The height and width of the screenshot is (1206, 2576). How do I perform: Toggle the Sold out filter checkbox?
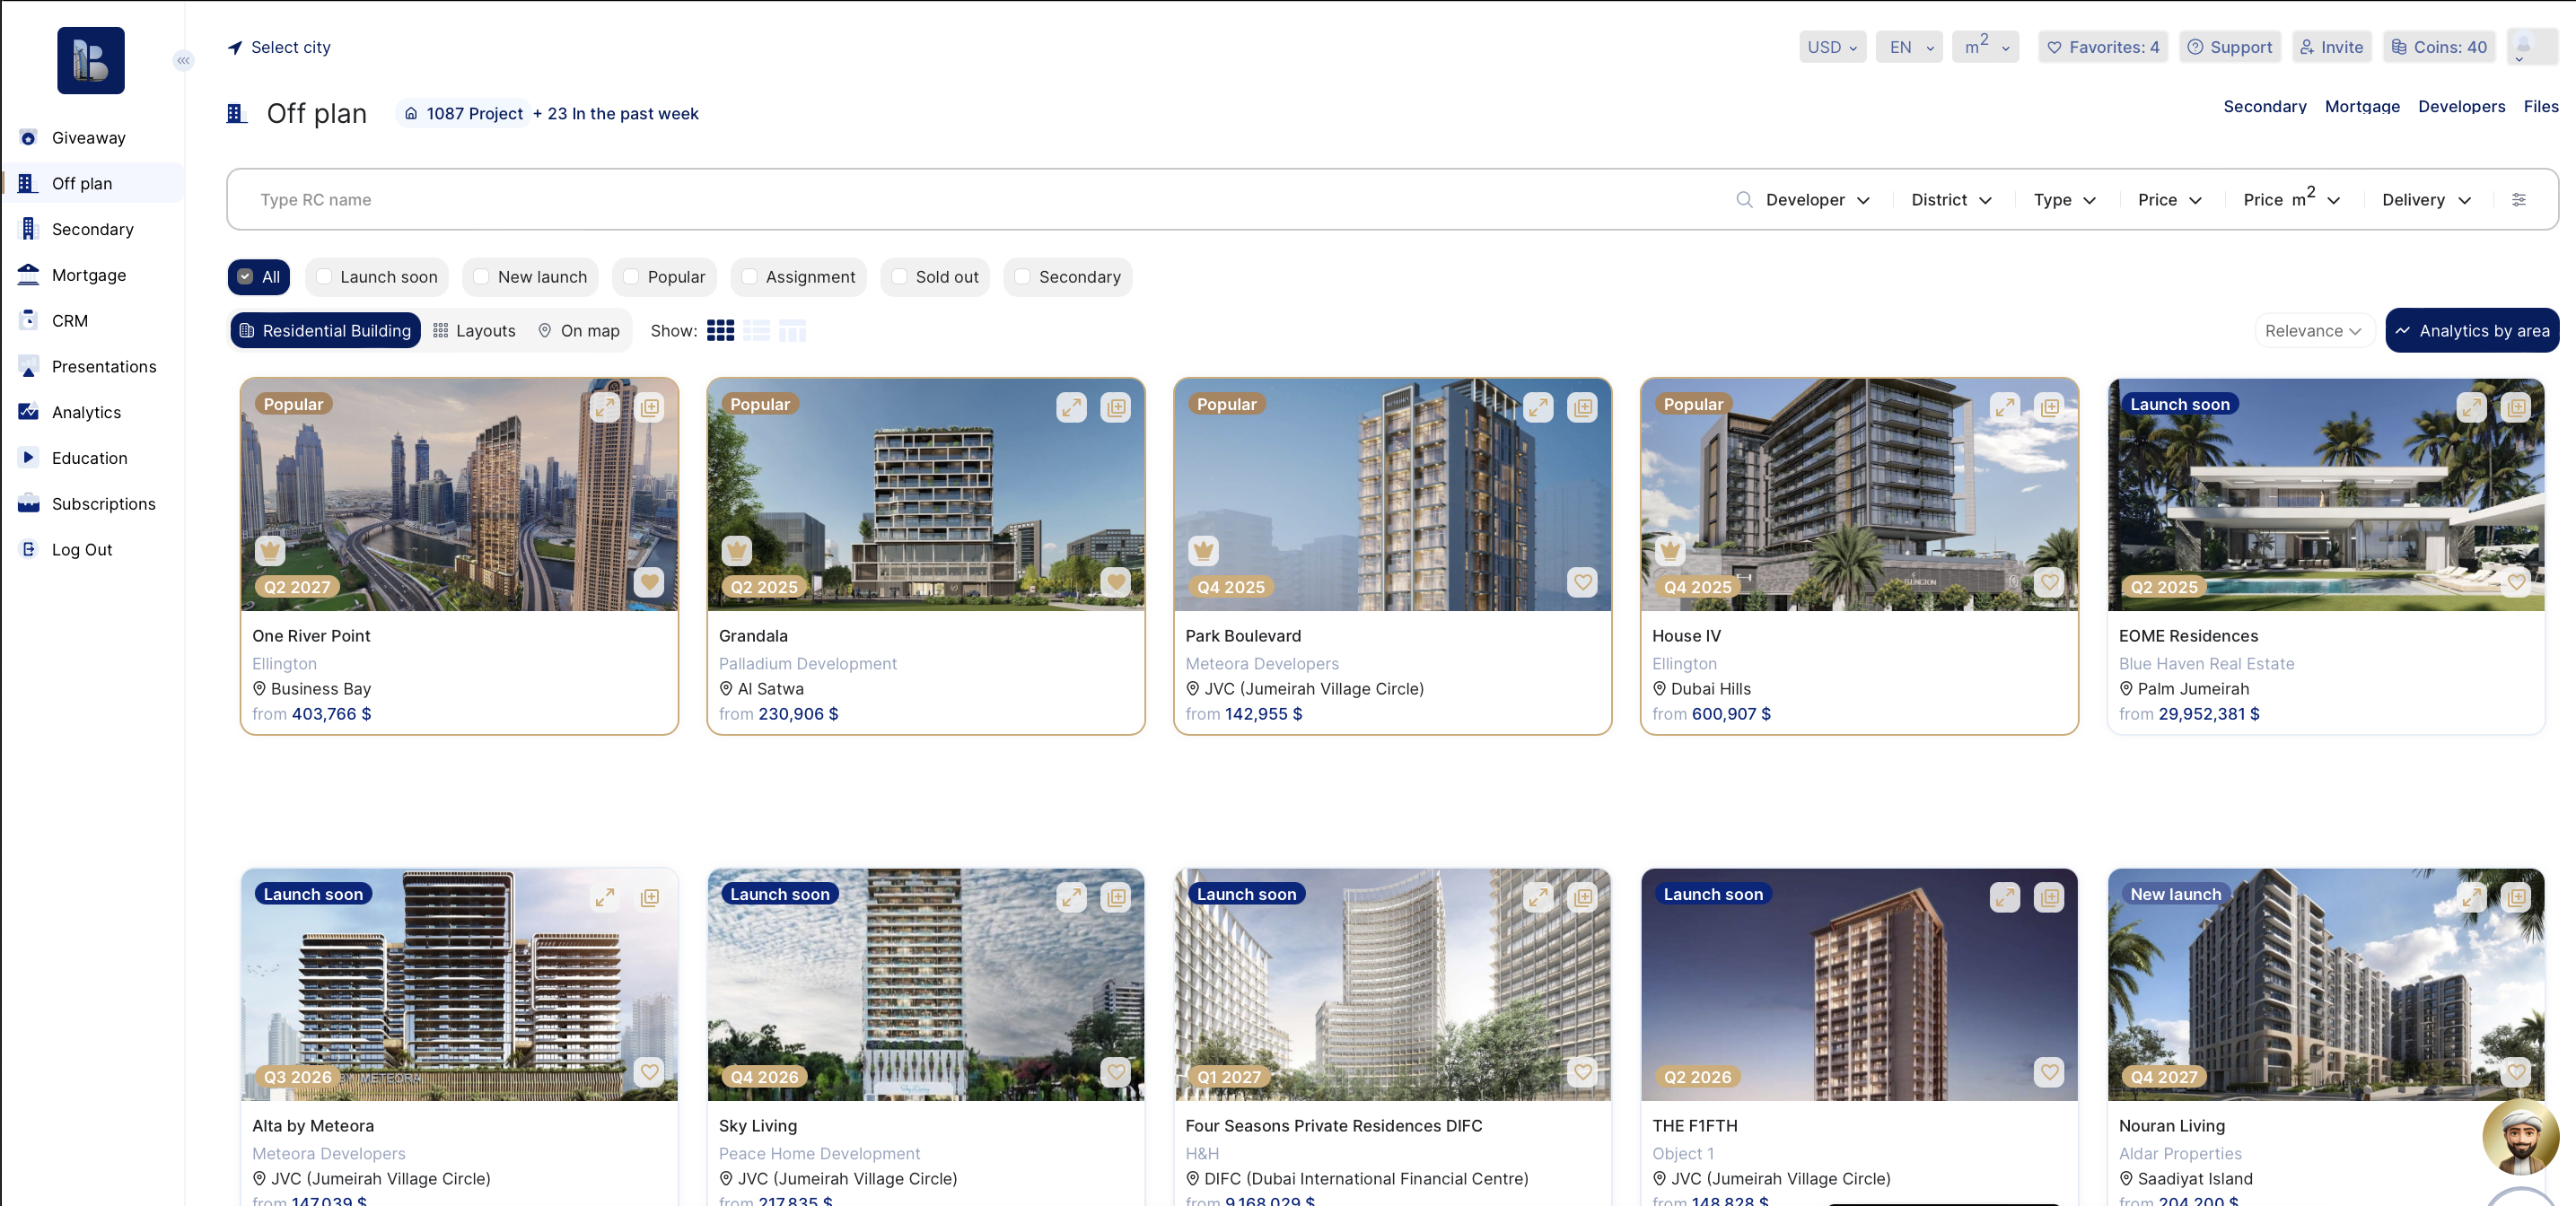pyautogui.click(x=899, y=277)
